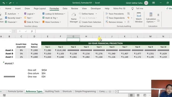Confirm formula entry with checkmark icon
This screenshot has width=172, height=97.
coord(26,31)
